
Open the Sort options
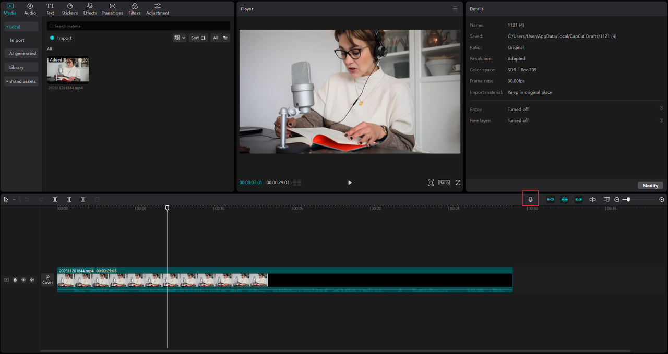198,38
